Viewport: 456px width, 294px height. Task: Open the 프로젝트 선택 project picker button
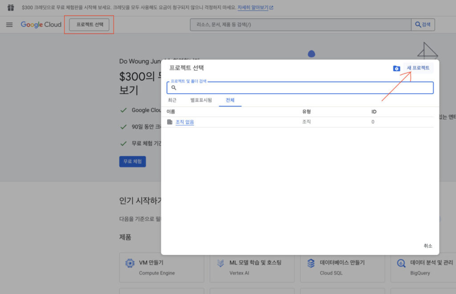pyautogui.click(x=89, y=24)
